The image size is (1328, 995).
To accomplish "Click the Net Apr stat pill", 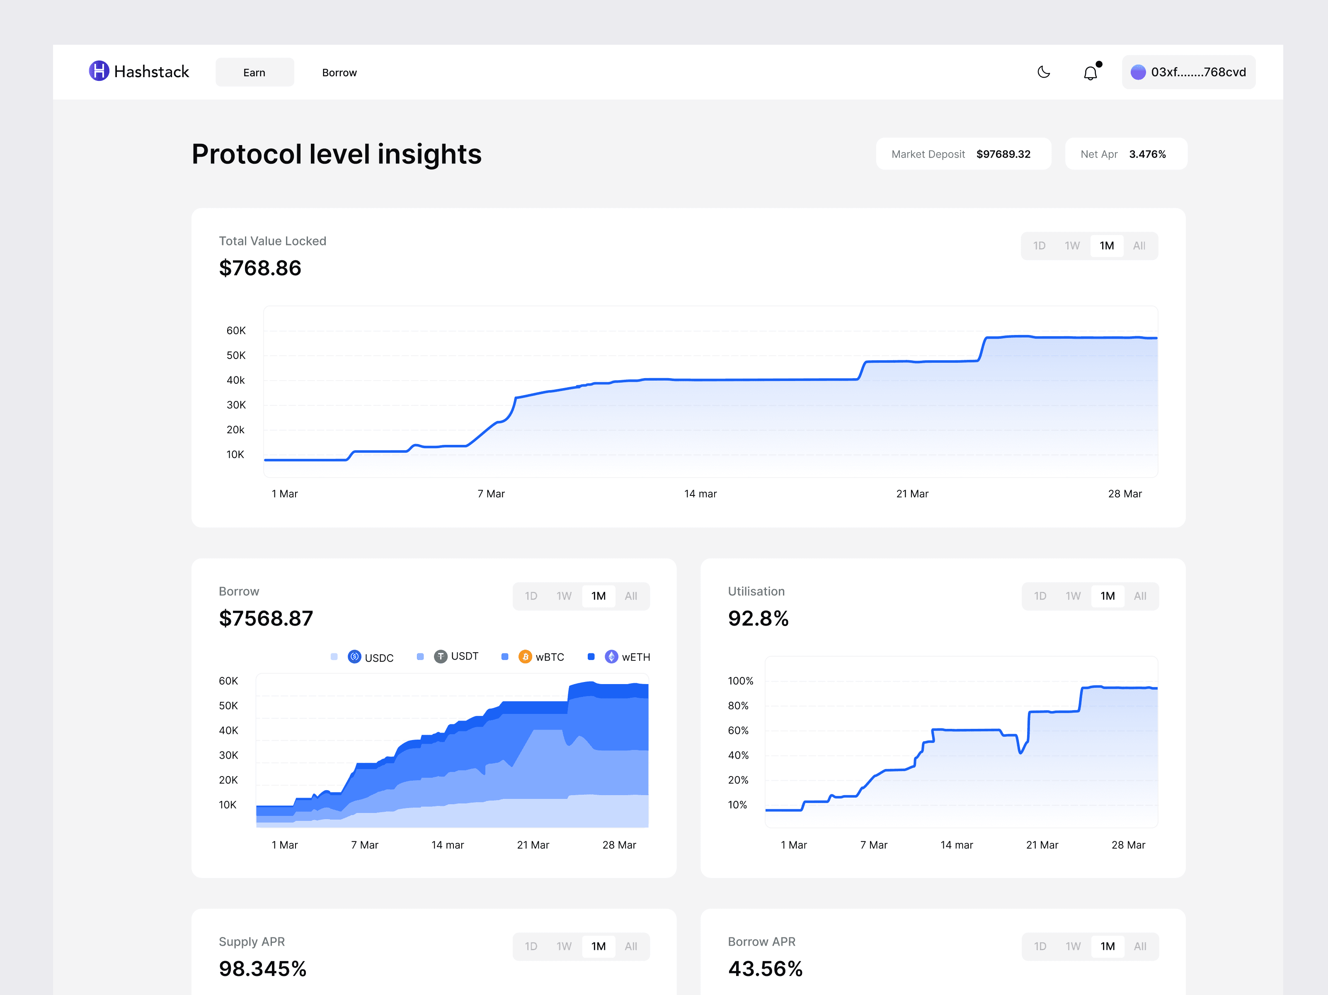I will (x=1126, y=154).
